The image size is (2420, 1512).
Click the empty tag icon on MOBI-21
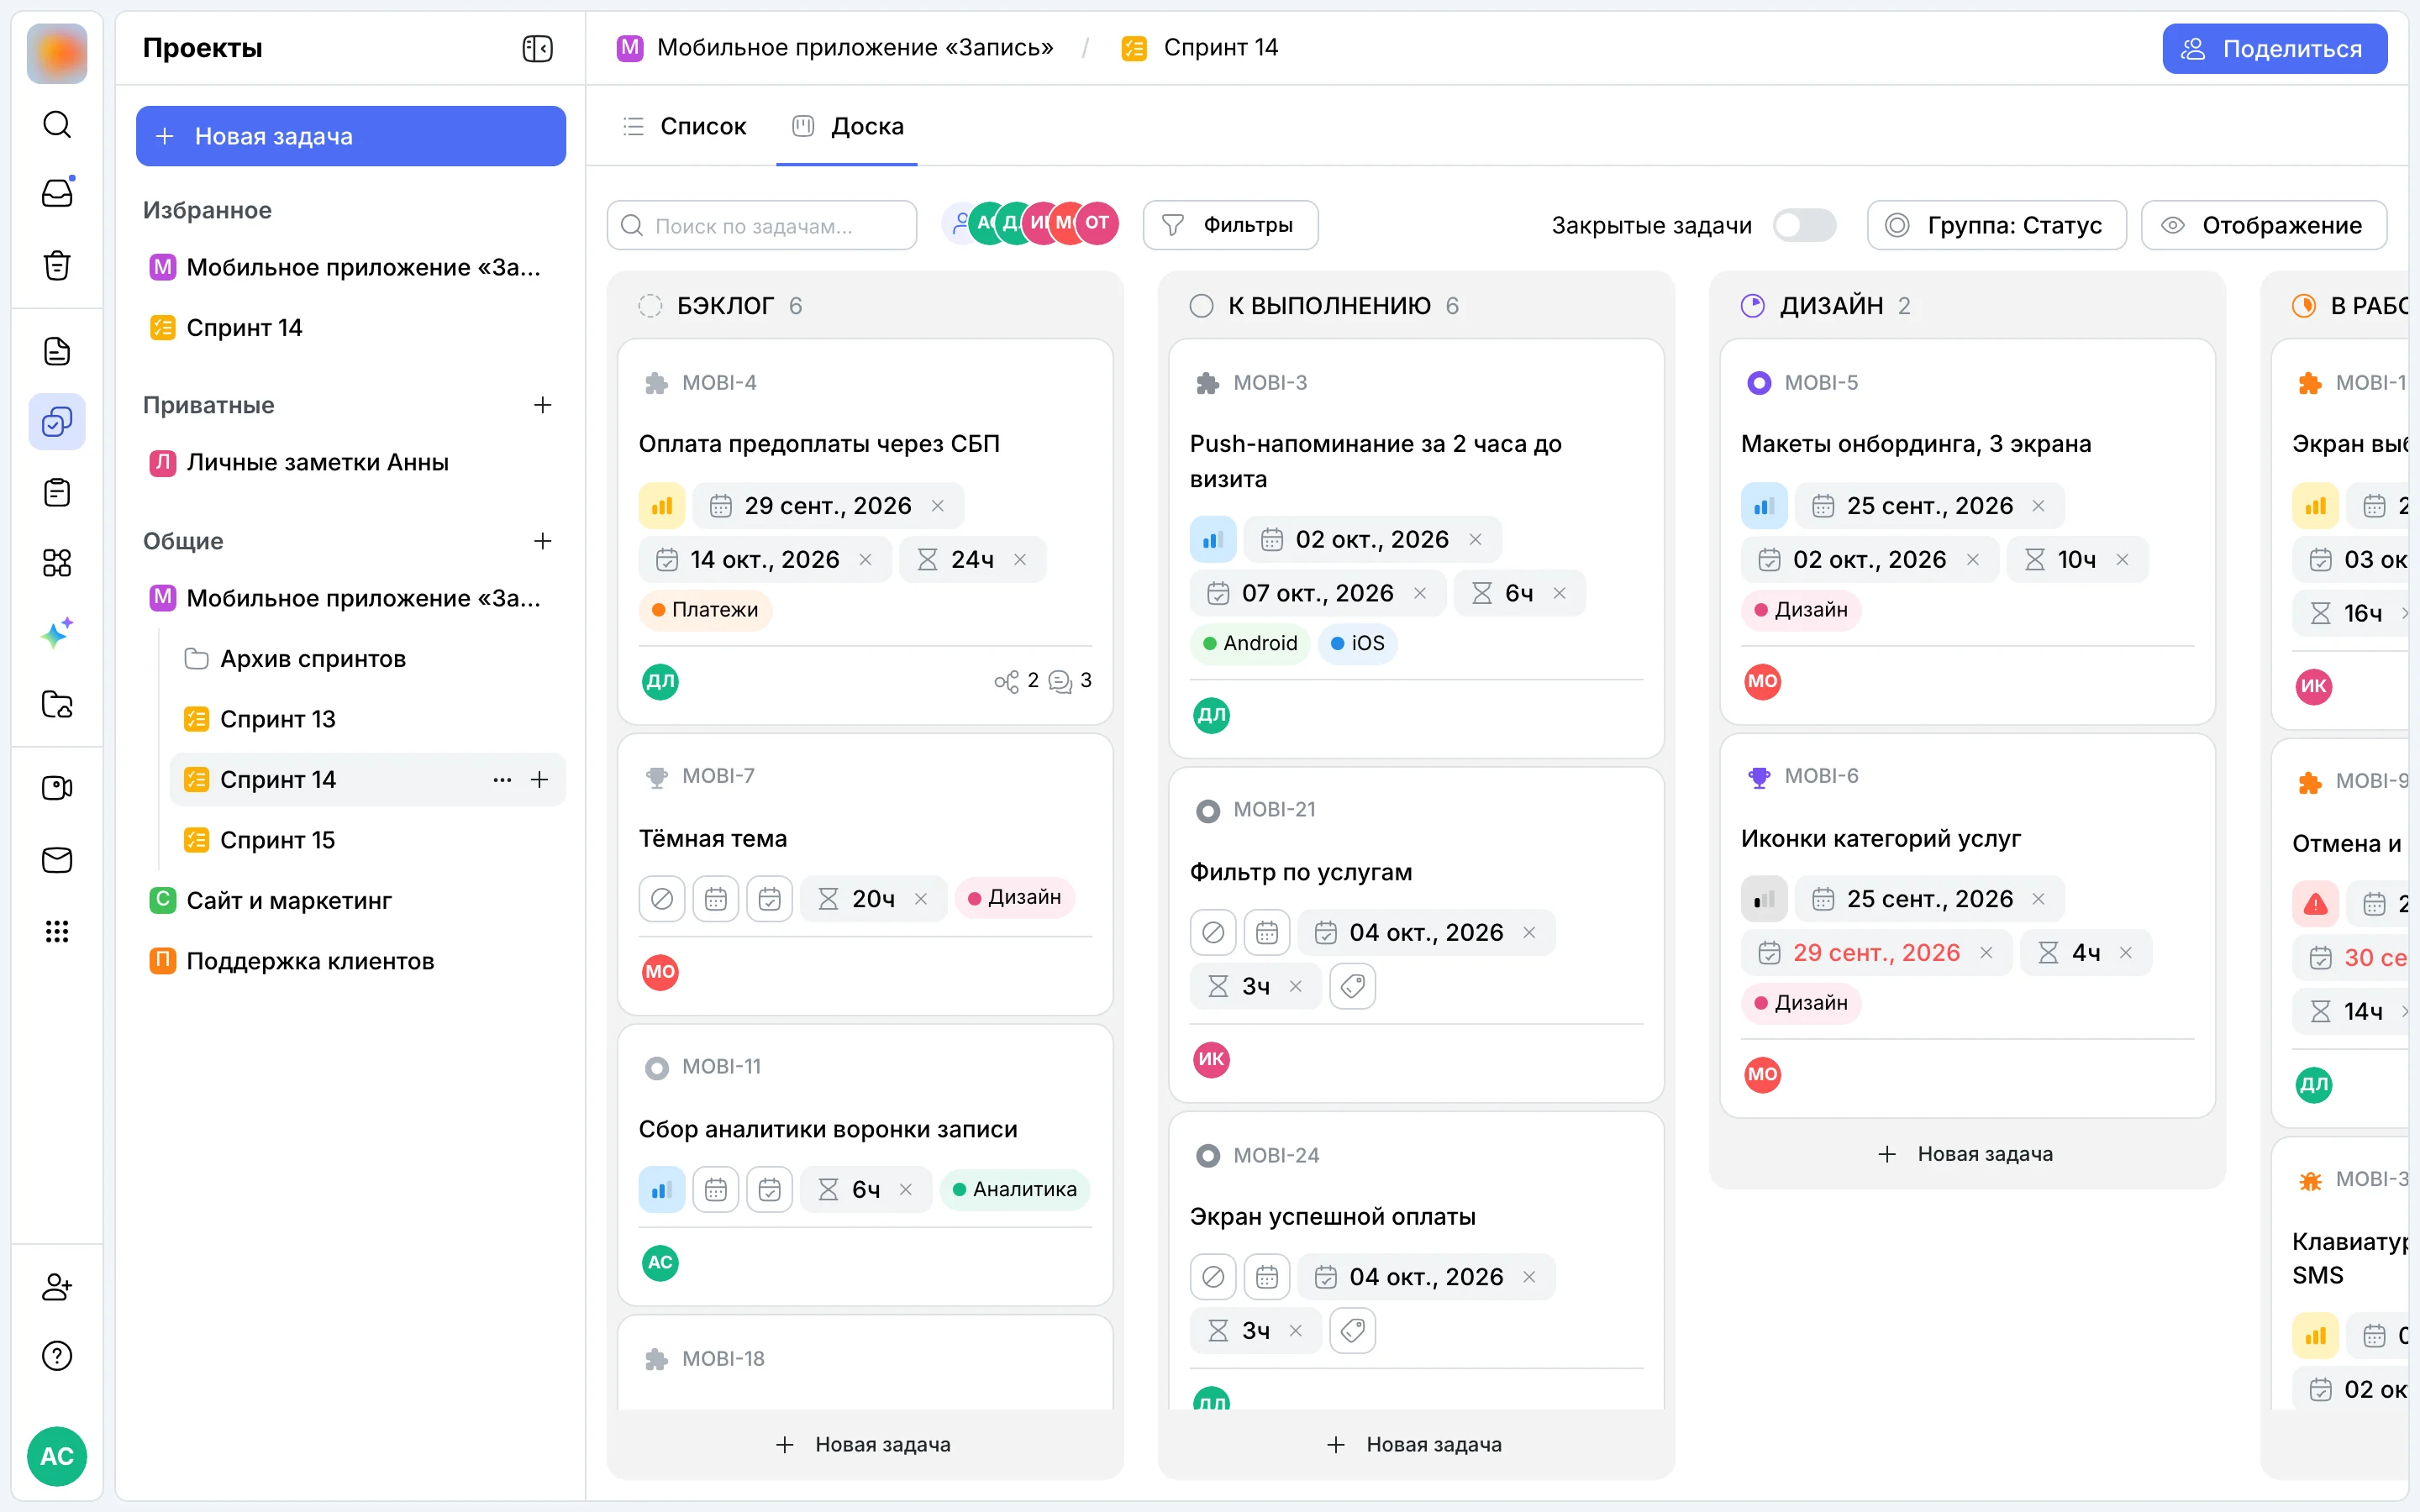1353,987
